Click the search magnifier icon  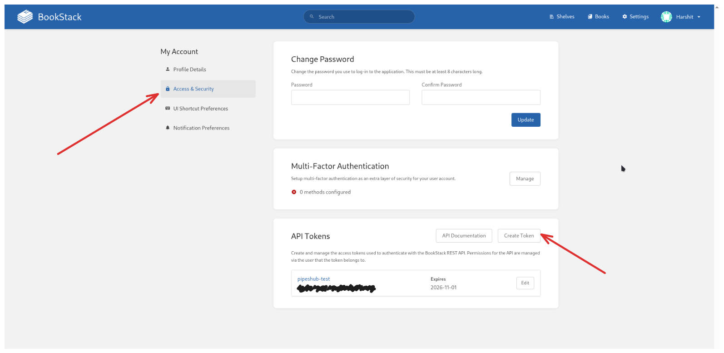coord(312,17)
